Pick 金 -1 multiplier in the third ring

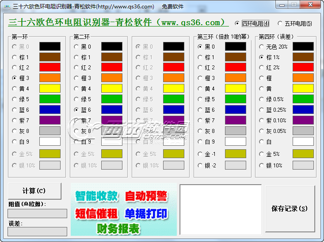tap(200, 154)
